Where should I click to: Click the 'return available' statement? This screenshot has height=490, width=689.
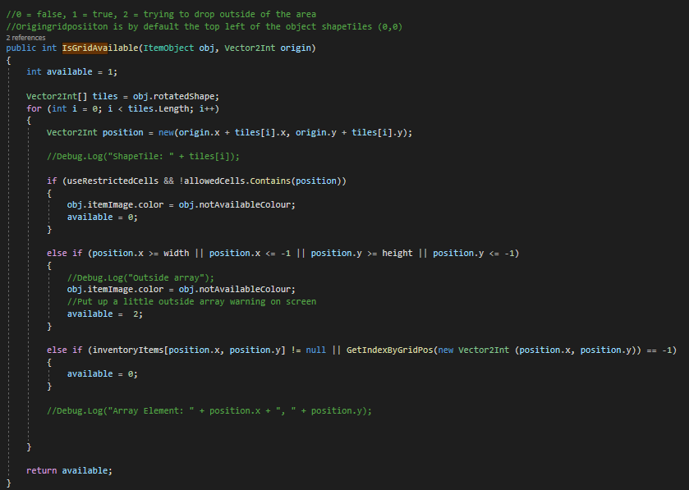tap(69, 470)
